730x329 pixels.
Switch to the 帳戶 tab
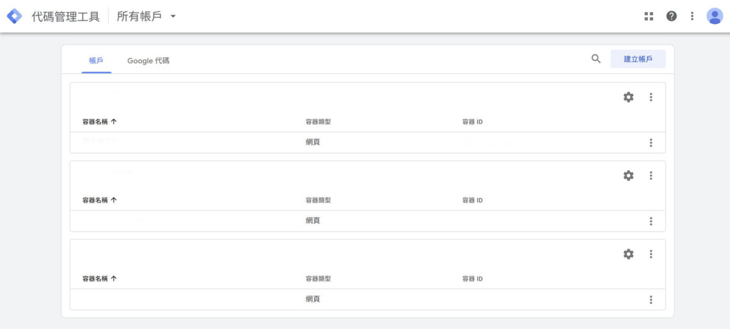[x=96, y=61]
